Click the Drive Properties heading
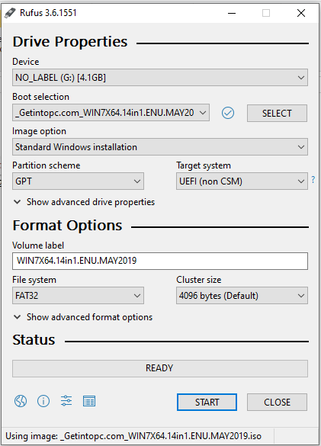 pos(70,42)
